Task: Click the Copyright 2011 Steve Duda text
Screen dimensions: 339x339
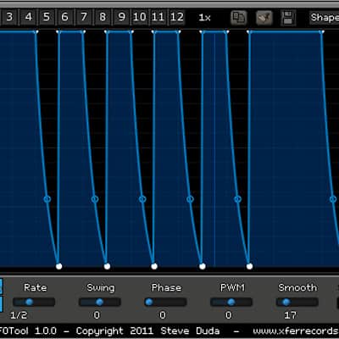Action: (x=147, y=331)
